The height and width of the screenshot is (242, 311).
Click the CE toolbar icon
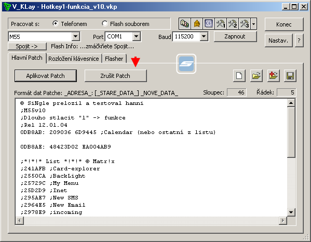tap(209, 24)
